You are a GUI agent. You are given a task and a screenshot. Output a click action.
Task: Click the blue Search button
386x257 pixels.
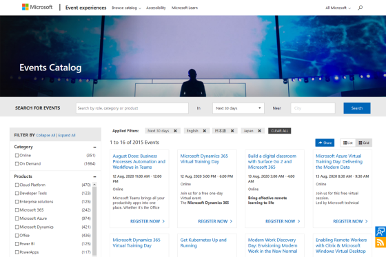tap(357, 108)
